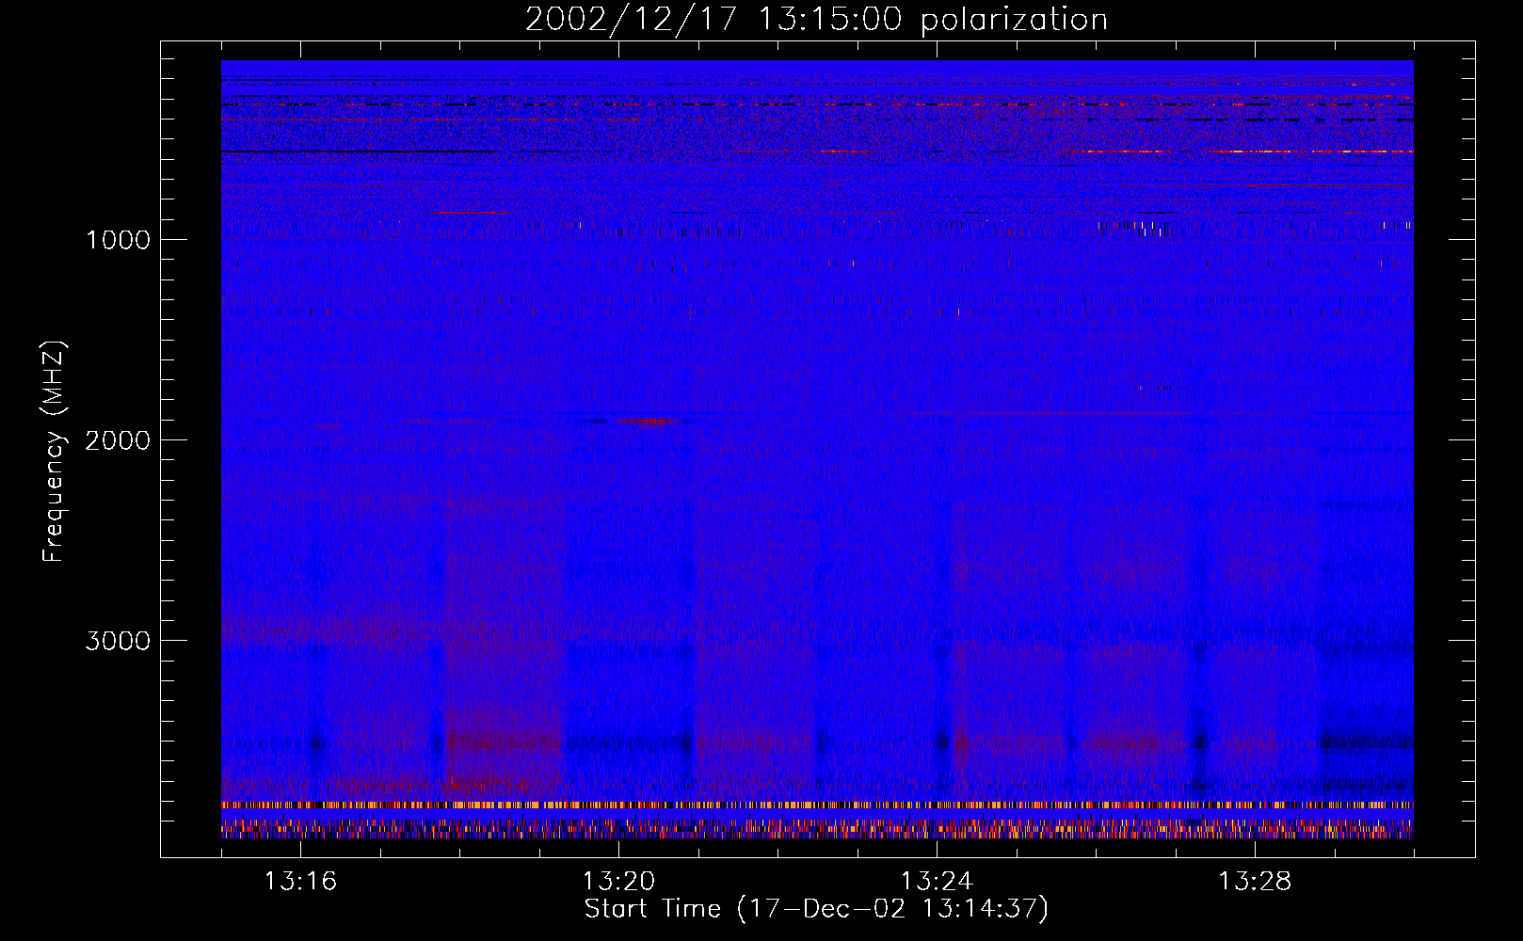Click the 3000 frequency tick label
1523x941 pixels.
coord(118,641)
